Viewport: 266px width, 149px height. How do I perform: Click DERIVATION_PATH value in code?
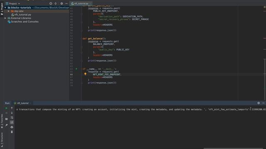pos(133,17)
